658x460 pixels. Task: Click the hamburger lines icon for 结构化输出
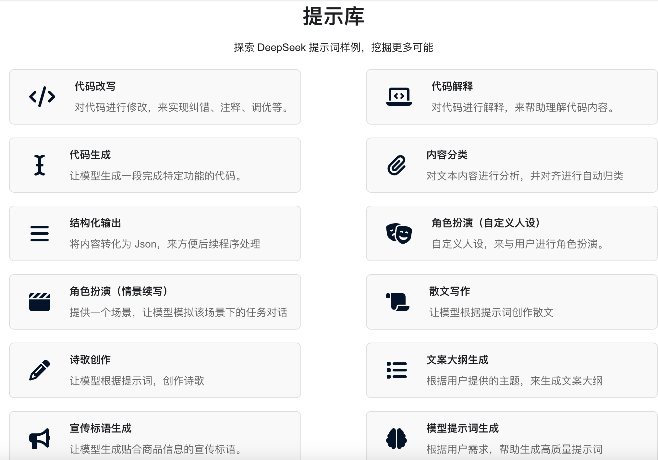[x=40, y=234]
